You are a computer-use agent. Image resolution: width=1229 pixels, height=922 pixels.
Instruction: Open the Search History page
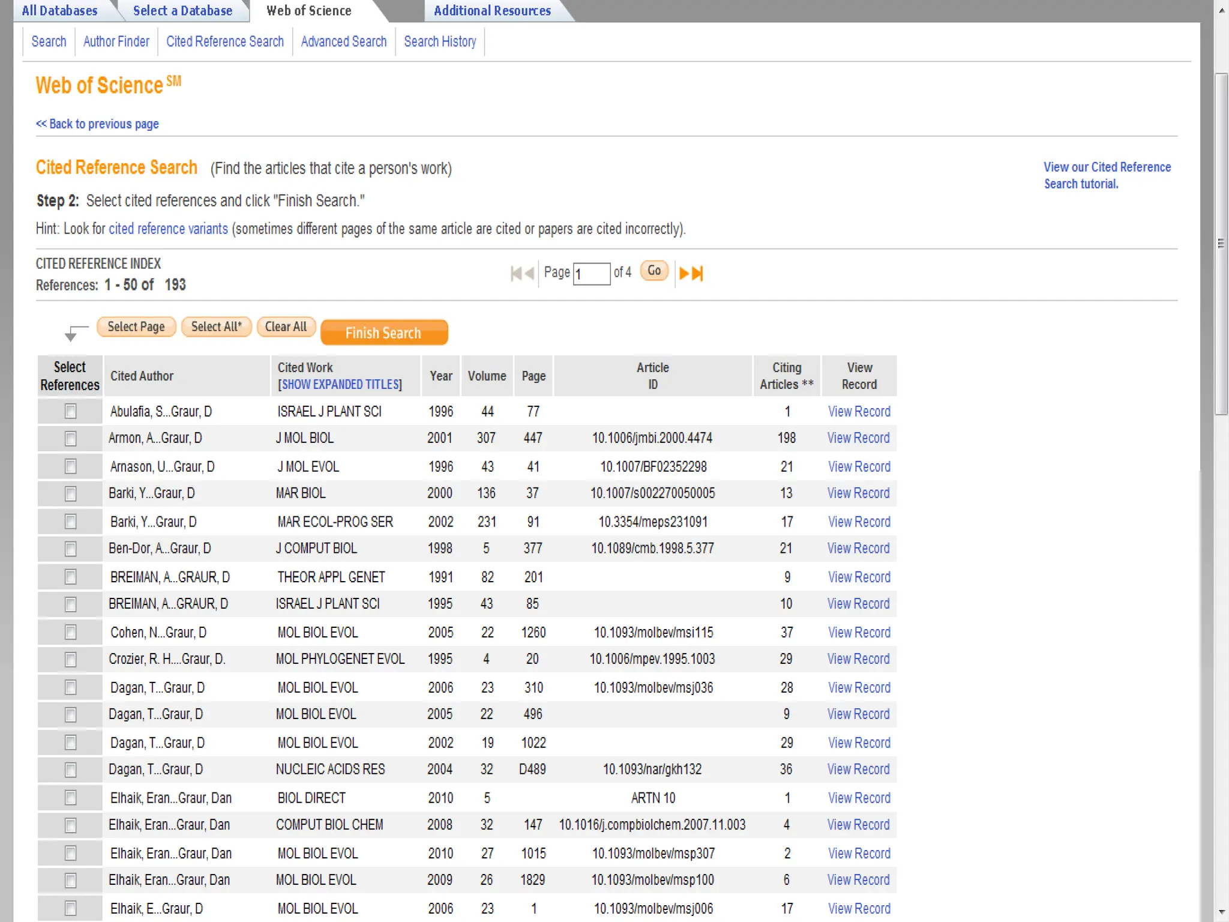(x=440, y=41)
